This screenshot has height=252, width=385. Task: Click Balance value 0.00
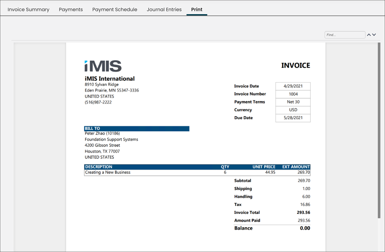coord(305,228)
